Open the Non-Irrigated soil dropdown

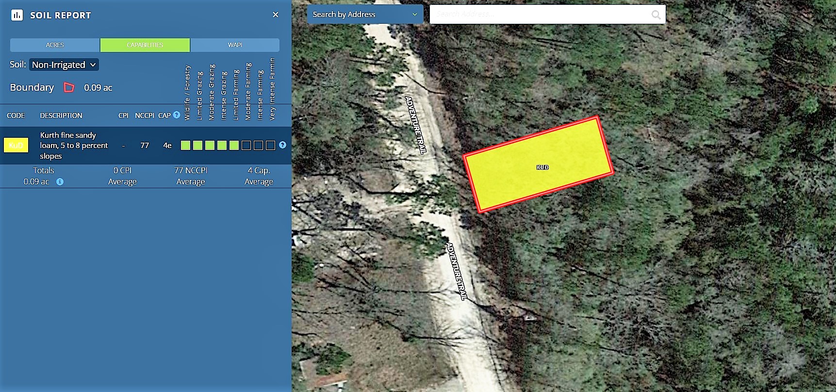pos(64,65)
